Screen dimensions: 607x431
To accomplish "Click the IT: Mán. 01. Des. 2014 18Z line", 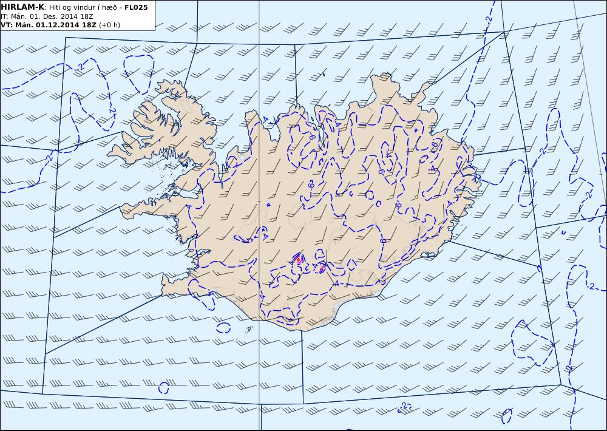I will pos(47,16).
